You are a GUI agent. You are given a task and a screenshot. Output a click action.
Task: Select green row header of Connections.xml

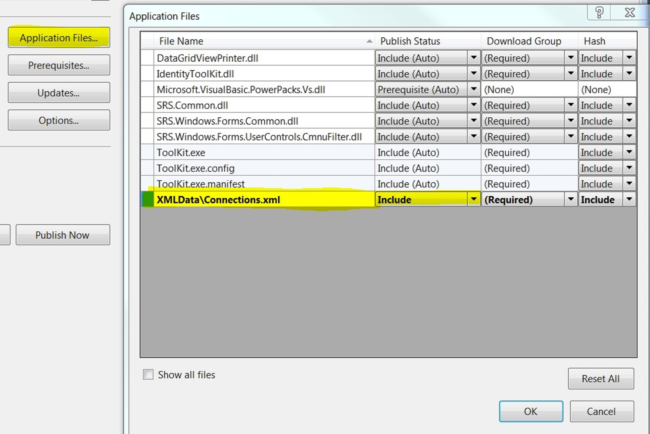[147, 200]
